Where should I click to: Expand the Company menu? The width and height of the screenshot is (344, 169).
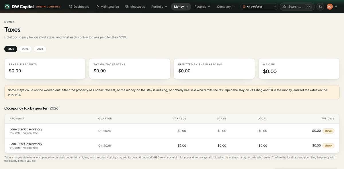point(226,7)
